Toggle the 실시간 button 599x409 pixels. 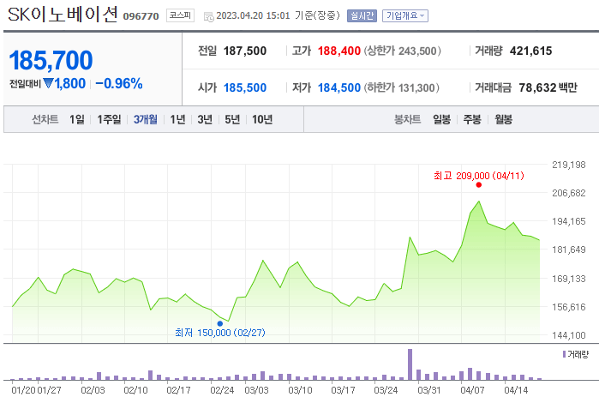click(x=362, y=15)
